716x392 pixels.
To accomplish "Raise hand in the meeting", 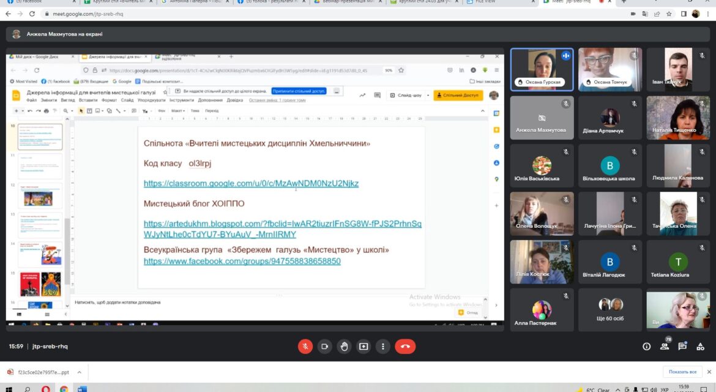I will [x=344, y=346].
